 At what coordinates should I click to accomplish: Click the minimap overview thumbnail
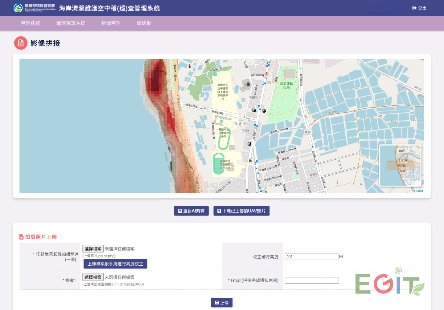click(400, 166)
